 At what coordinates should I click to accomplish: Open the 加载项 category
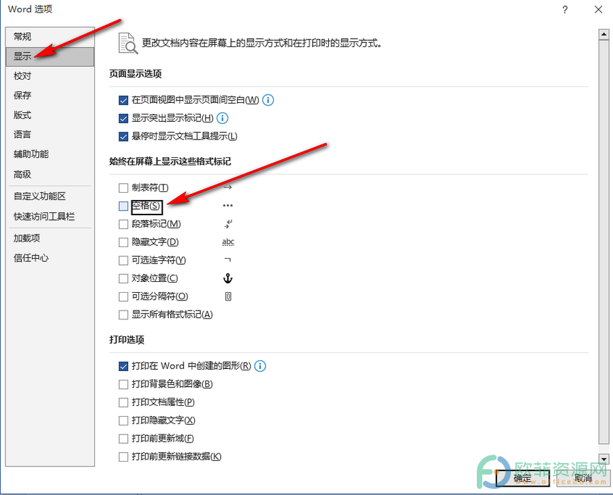(50, 238)
